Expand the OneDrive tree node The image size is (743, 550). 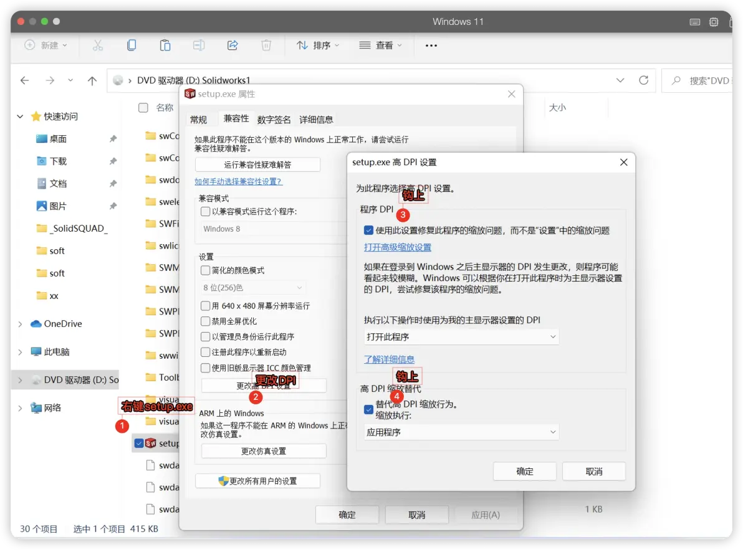coord(20,325)
